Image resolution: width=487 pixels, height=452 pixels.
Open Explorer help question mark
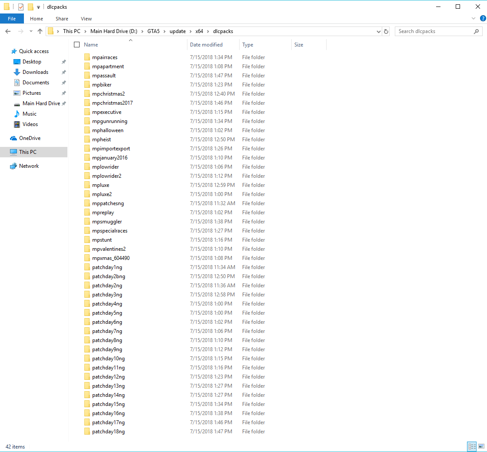click(483, 18)
